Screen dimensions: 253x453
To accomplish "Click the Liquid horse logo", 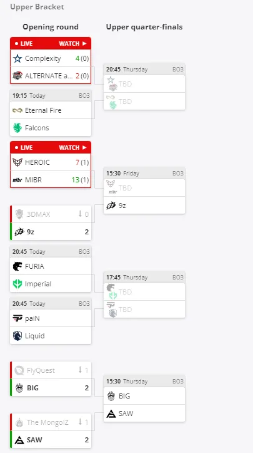I will click(x=17, y=336).
